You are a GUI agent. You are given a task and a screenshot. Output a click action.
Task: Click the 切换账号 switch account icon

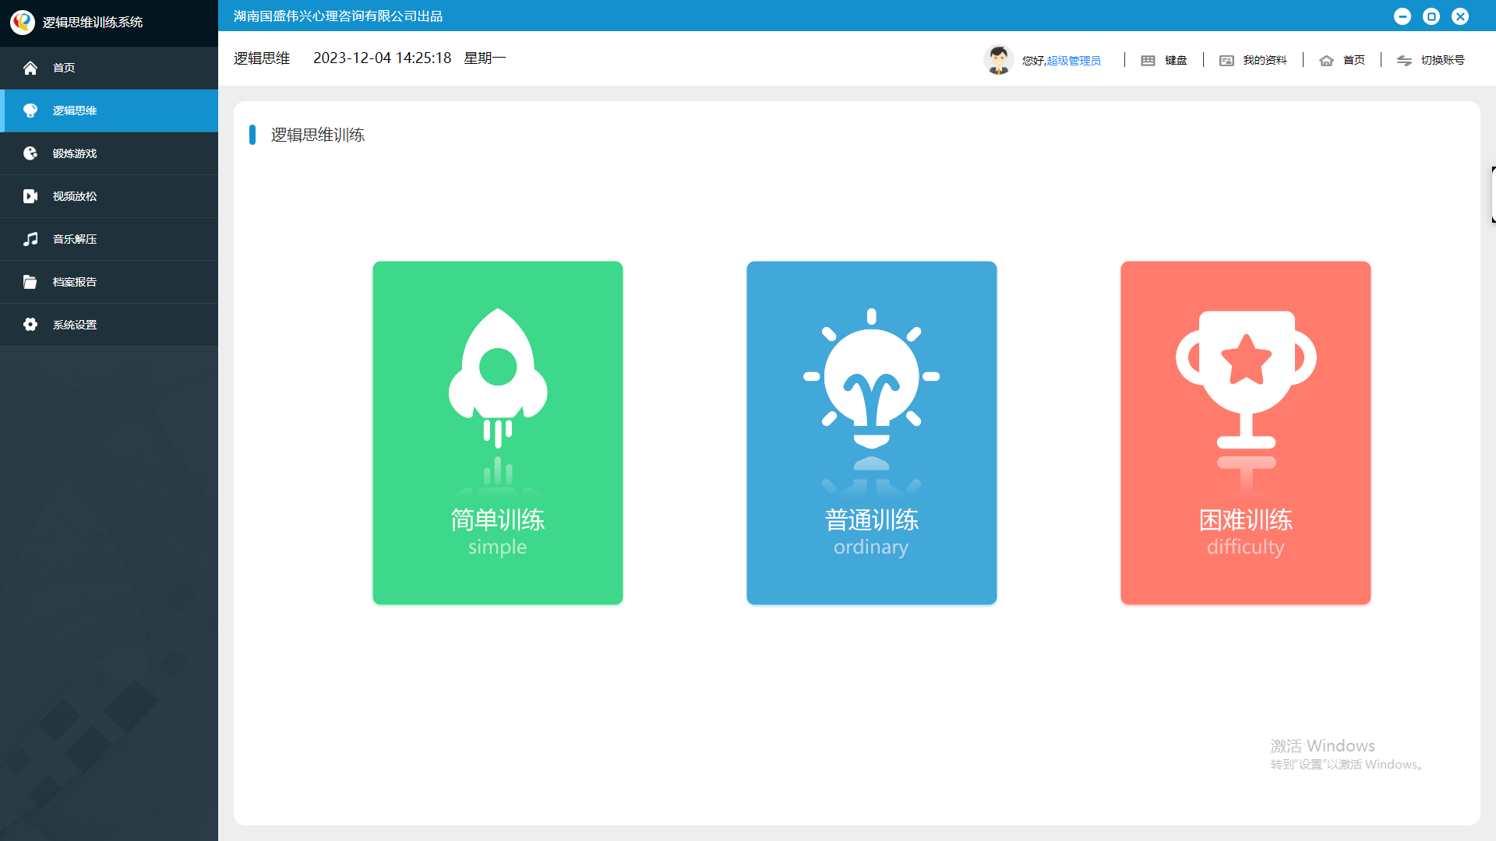click(x=1404, y=61)
